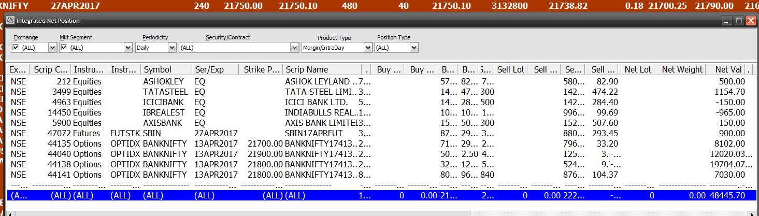Click net value 8102.00
The width and height of the screenshot is (759, 216).
(729, 143)
